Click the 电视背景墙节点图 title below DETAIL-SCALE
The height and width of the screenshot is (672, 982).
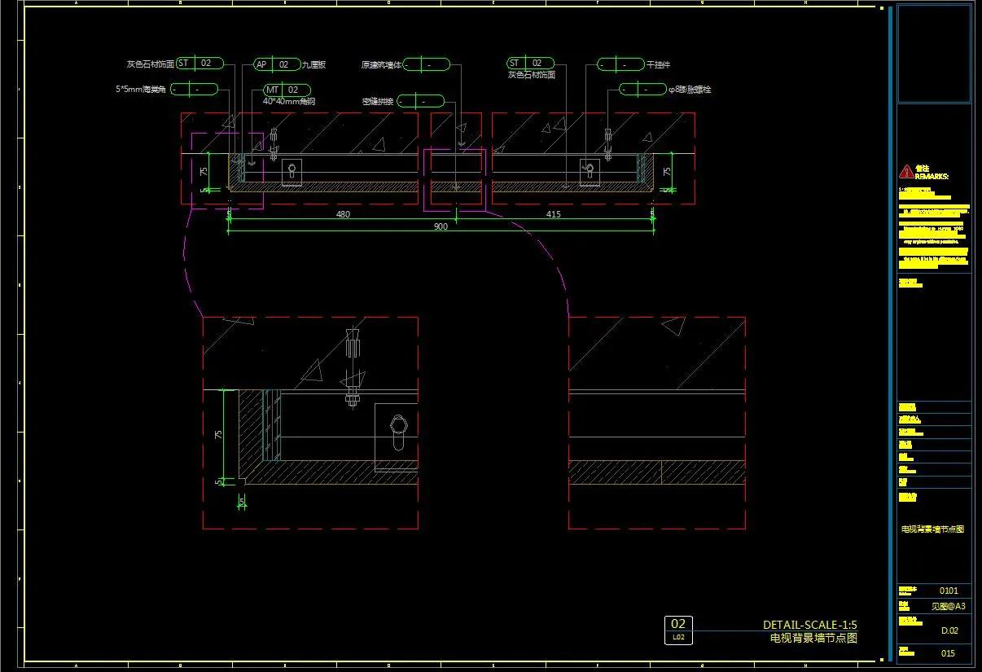pyautogui.click(x=813, y=638)
